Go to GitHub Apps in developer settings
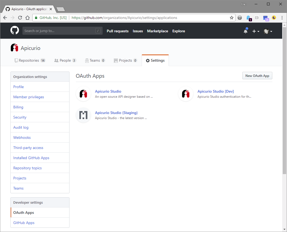287x232 pixels. click(24, 223)
